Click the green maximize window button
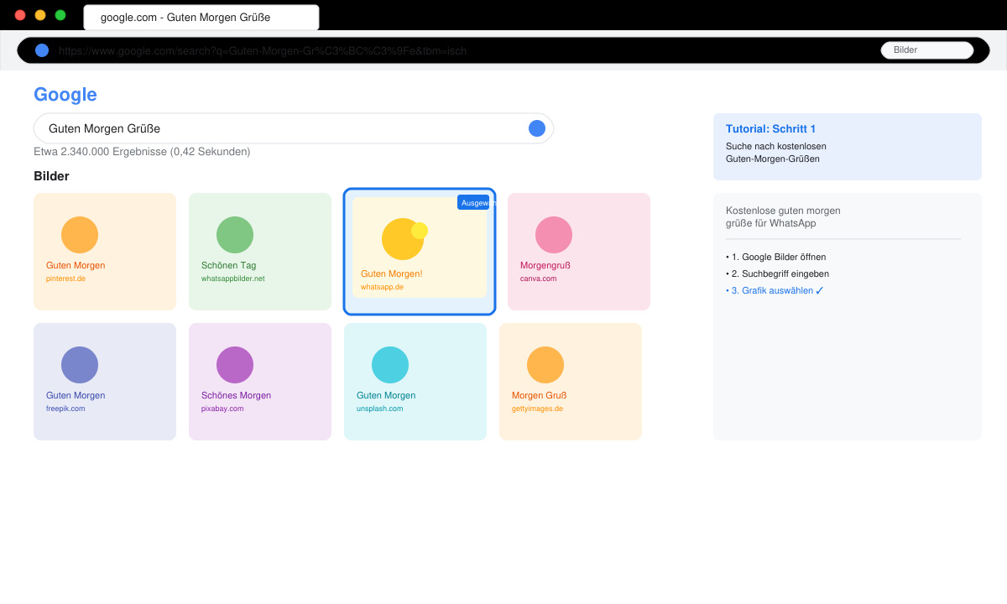The height and width of the screenshot is (604, 1007). point(60,15)
